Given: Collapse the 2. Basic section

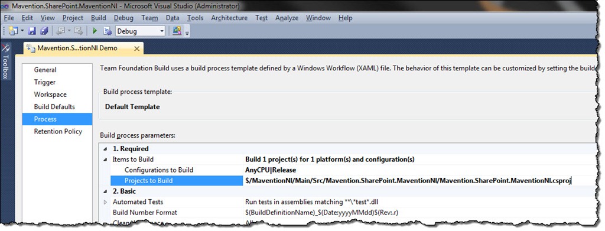Looking at the screenshot, I should [x=105, y=191].
